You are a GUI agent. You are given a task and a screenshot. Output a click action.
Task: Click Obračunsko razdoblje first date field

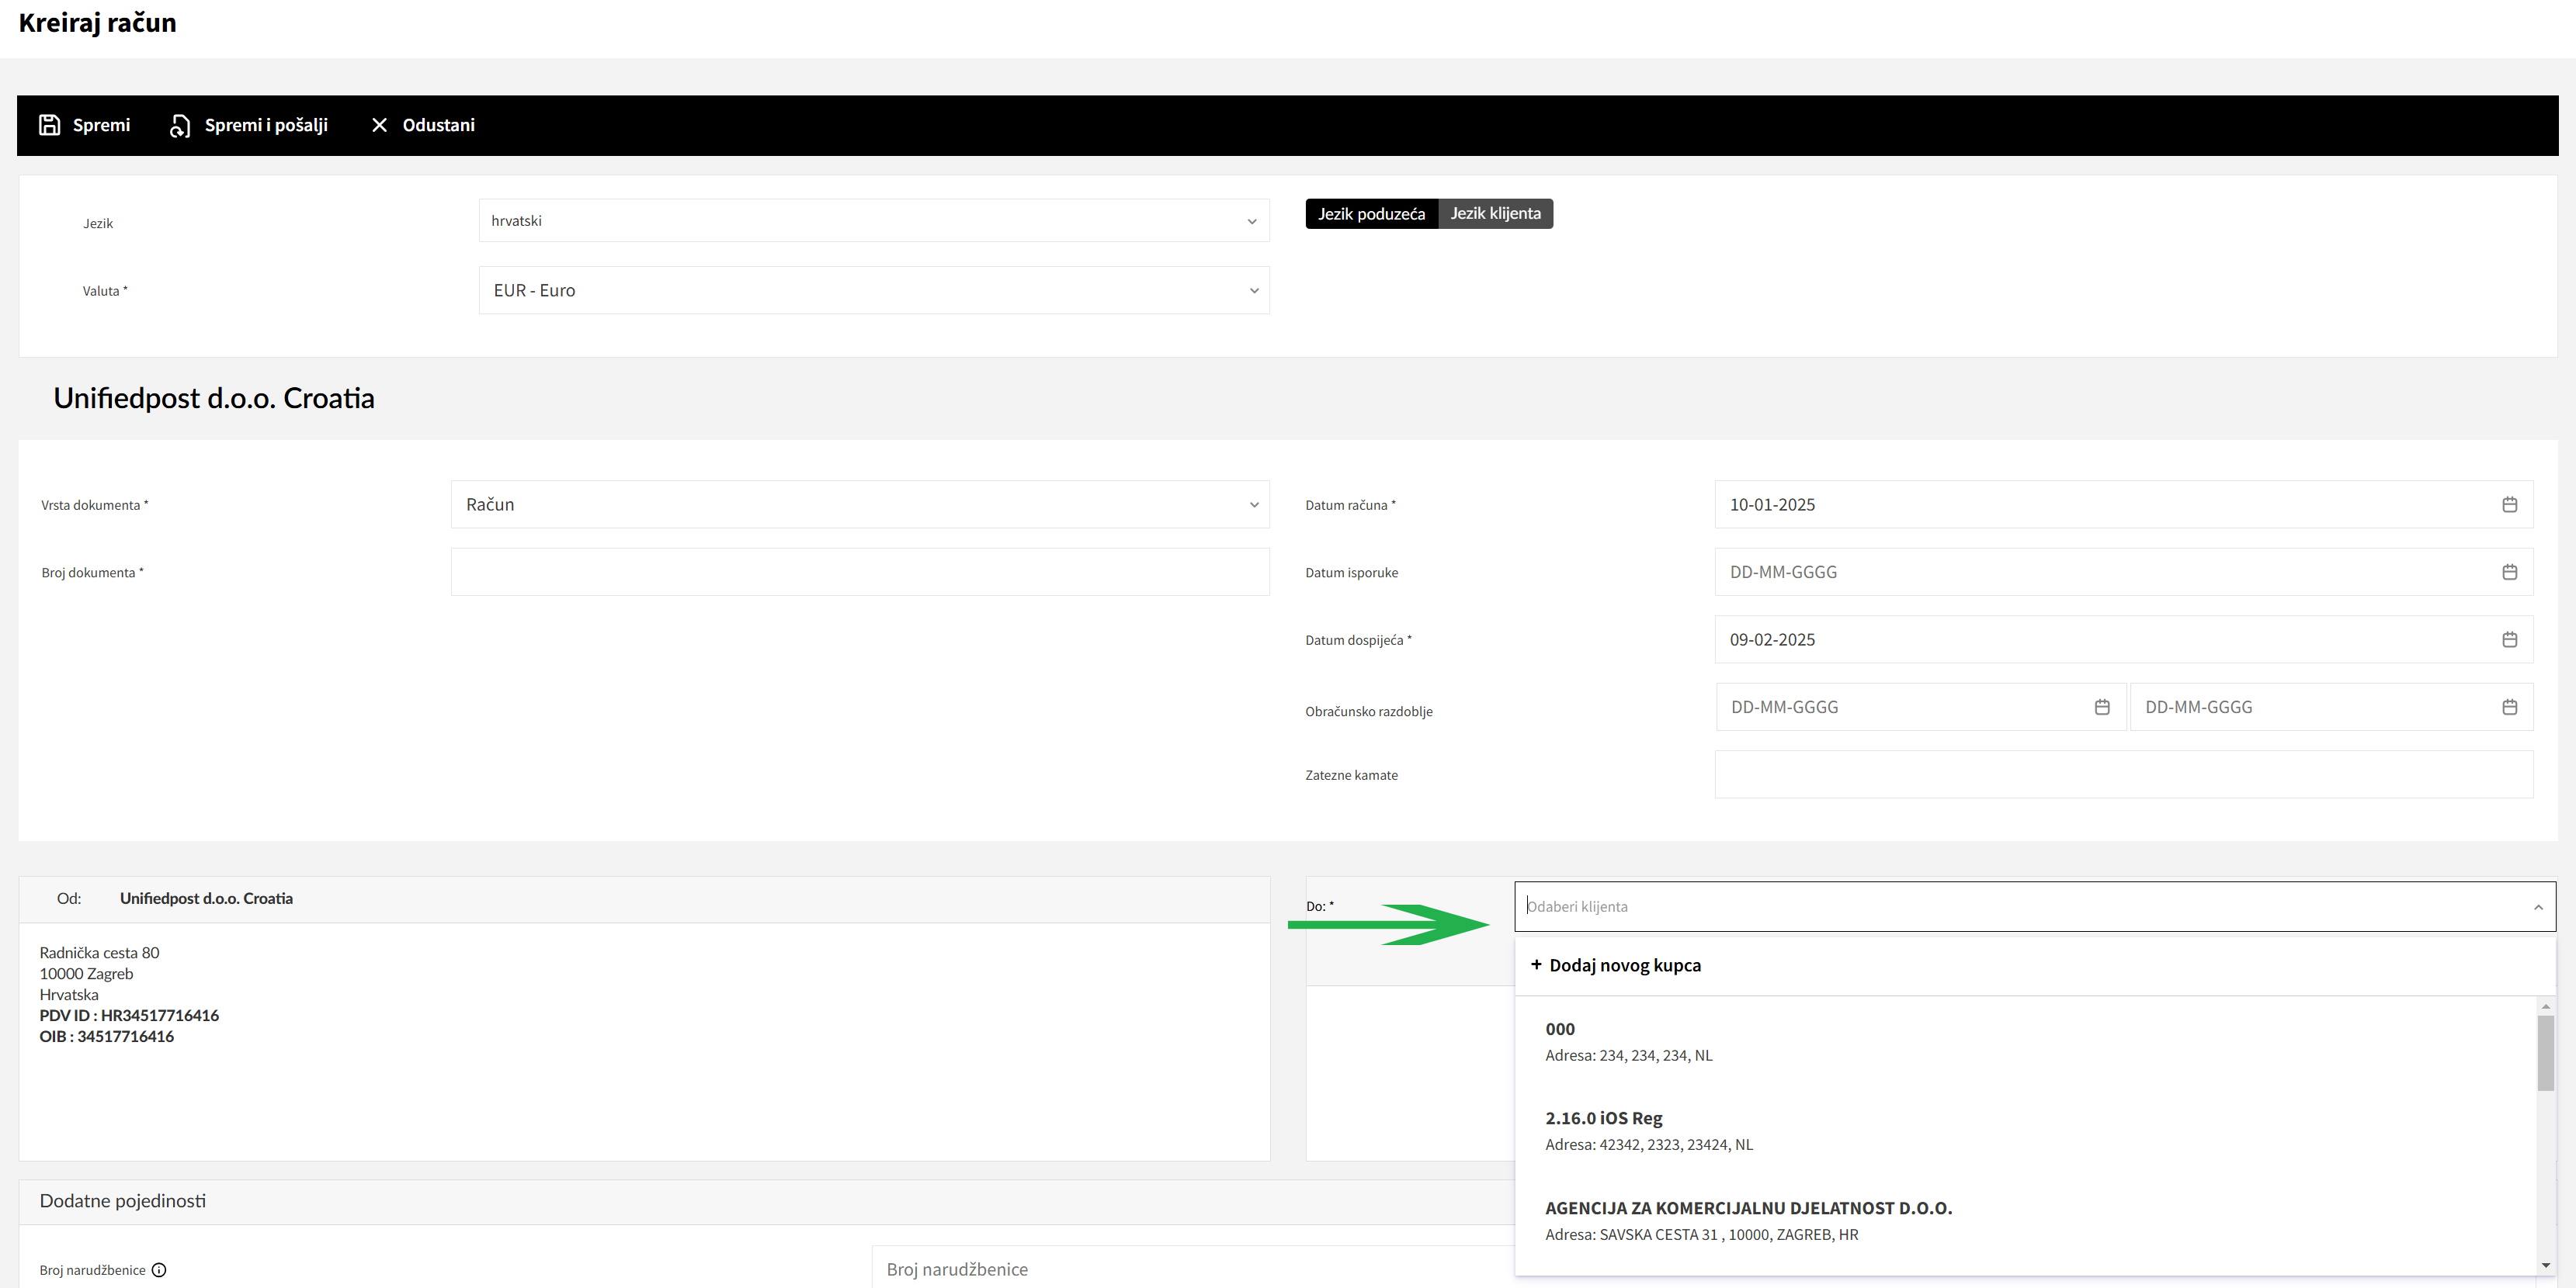click(1921, 706)
